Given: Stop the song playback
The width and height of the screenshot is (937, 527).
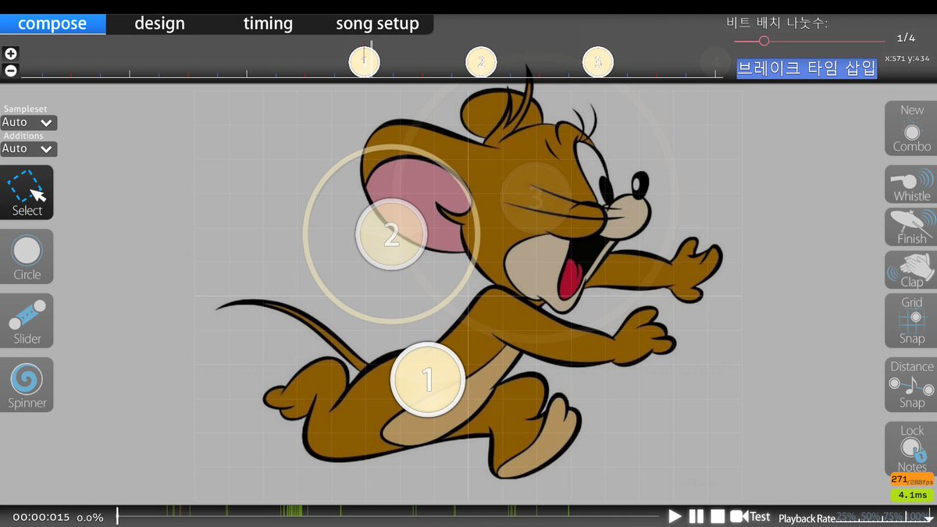Looking at the screenshot, I should [x=717, y=517].
